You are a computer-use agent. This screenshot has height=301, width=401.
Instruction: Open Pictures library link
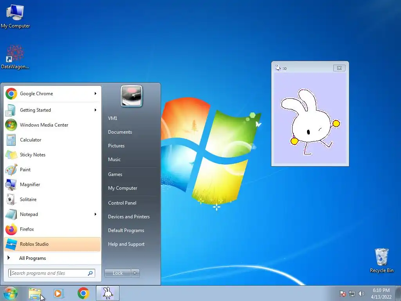pos(116,146)
